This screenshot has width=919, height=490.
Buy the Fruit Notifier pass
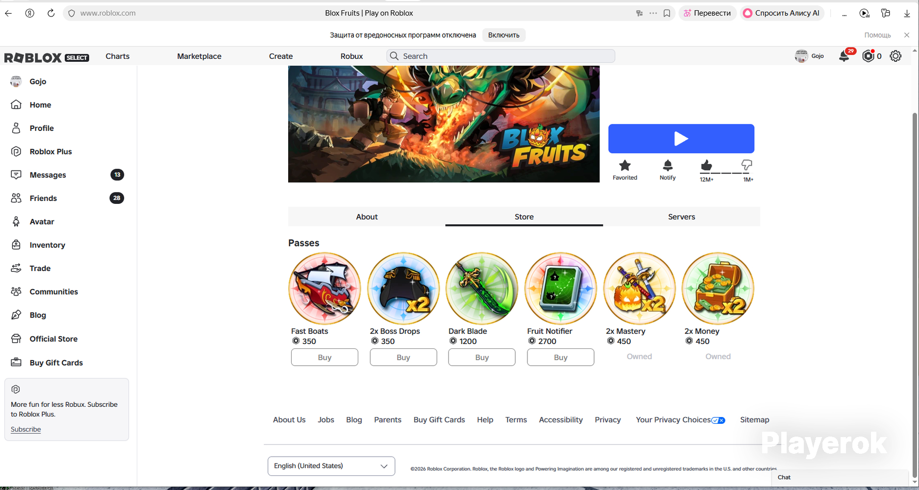pyautogui.click(x=561, y=357)
